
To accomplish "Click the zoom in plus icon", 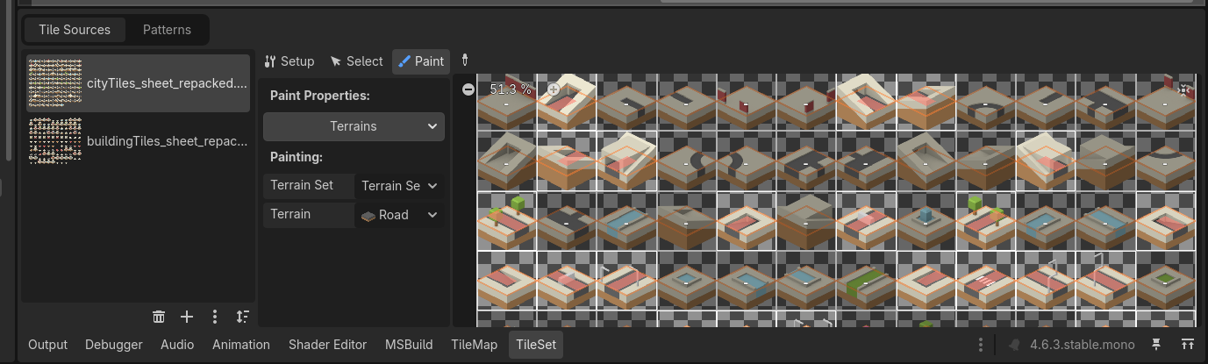I will [x=554, y=89].
